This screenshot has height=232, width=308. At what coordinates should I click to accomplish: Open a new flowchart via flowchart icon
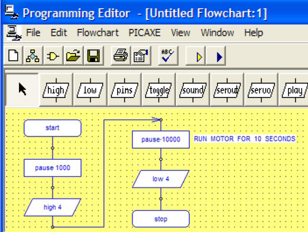[x=33, y=56]
